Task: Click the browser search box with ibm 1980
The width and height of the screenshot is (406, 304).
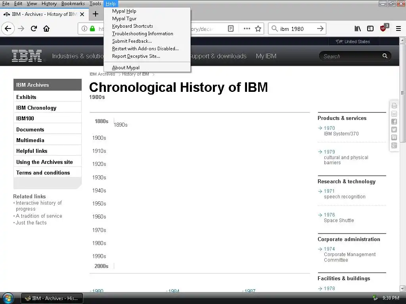Action: [297, 28]
